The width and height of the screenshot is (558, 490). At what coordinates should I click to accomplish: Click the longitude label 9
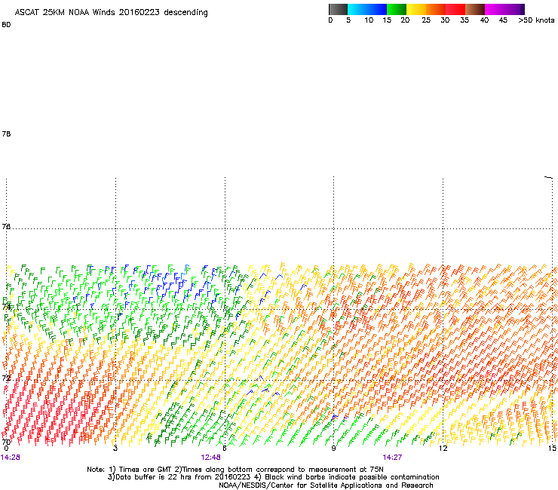coord(333,448)
